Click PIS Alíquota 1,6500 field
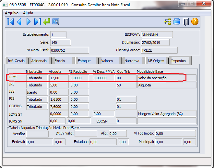The height and width of the screenshot is (168, 214). coord(59,99)
